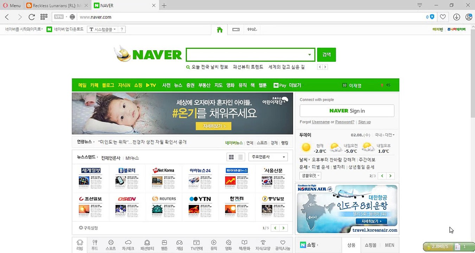
Task: Expand the 생활위젯 dropdown
Action: pyautogui.click(x=310, y=175)
